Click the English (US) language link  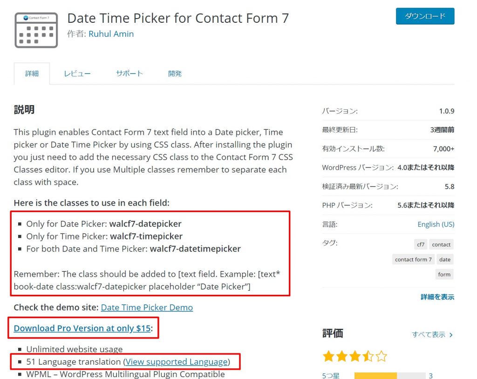[x=436, y=224]
